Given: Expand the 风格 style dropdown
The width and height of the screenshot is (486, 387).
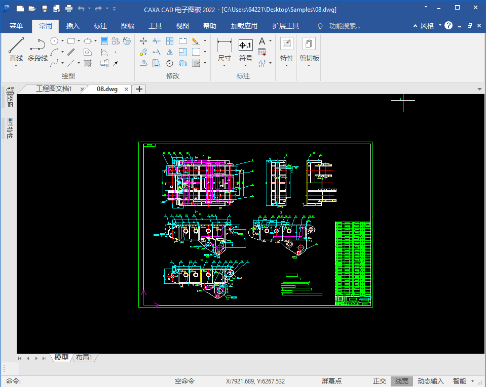Looking at the screenshot, I should pyautogui.click(x=440, y=25).
